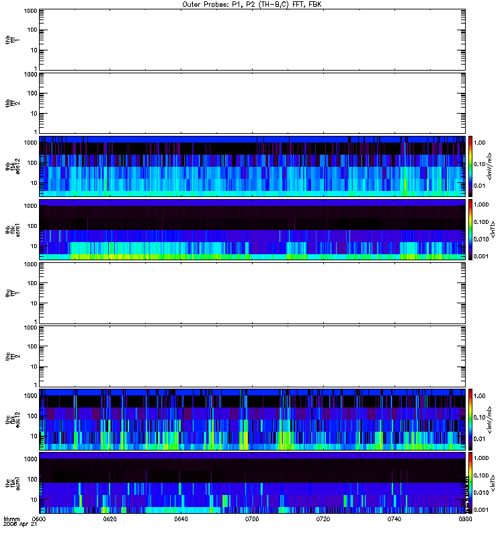The width and height of the screenshot is (504, 538).
Task: Click the thb fbk scm1 color bar
Action: point(470,229)
